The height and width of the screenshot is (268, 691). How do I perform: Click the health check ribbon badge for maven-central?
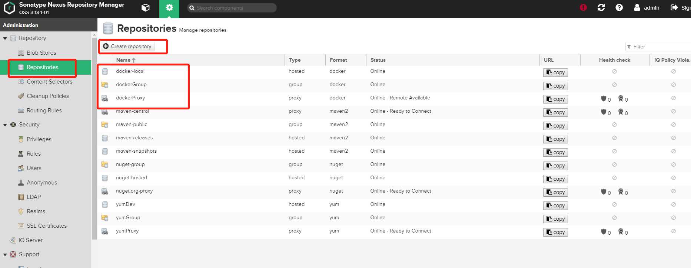click(x=621, y=112)
